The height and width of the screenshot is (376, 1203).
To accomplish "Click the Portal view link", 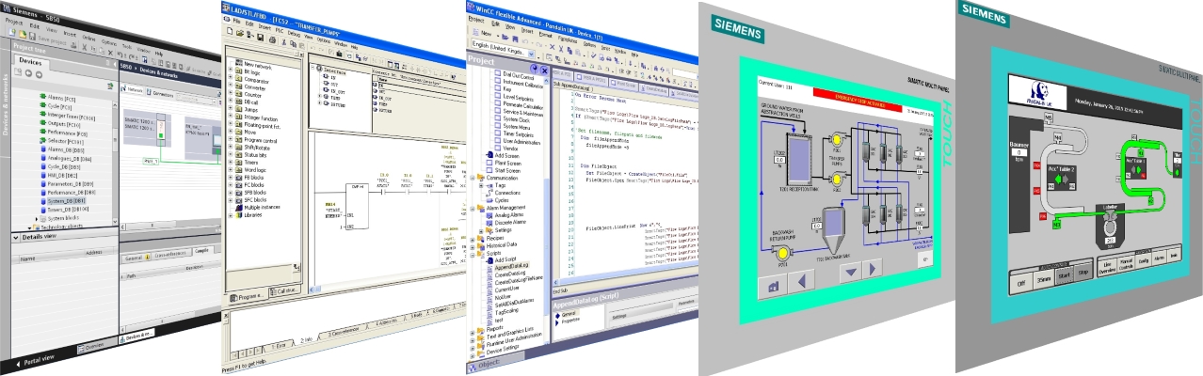I will pyautogui.click(x=36, y=357).
